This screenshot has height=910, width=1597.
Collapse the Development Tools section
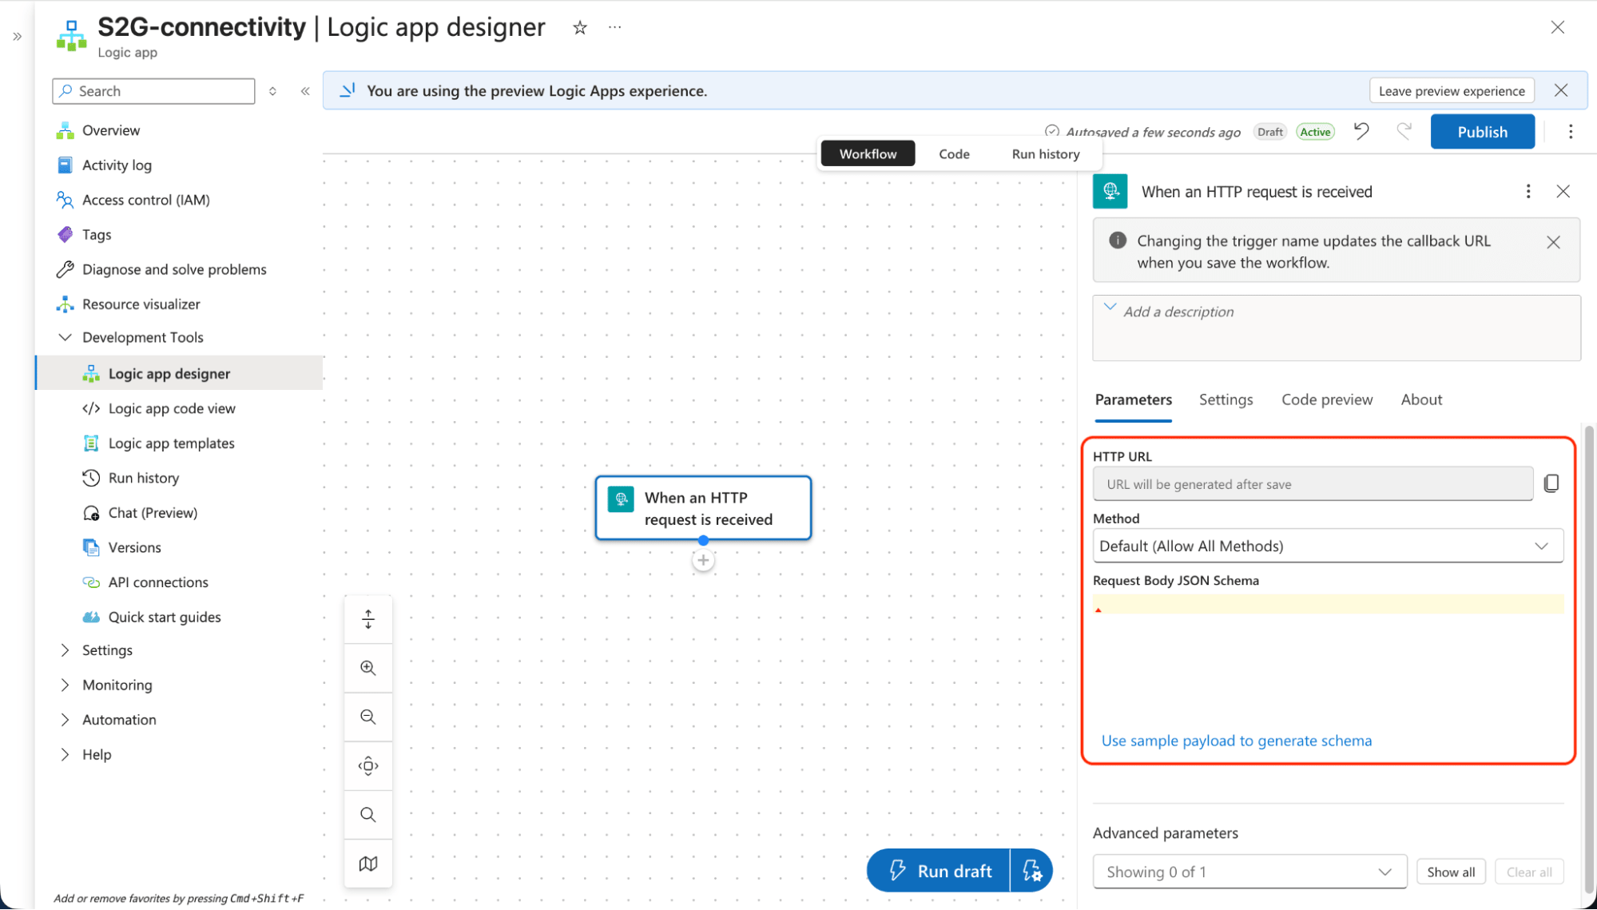pyautogui.click(x=65, y=338)
